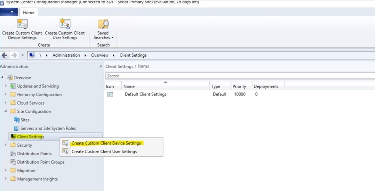The height and width of the screenshot is (191, 375).
Task: Expand the Hierarchy Configuration node
Action: coord(6,94)
